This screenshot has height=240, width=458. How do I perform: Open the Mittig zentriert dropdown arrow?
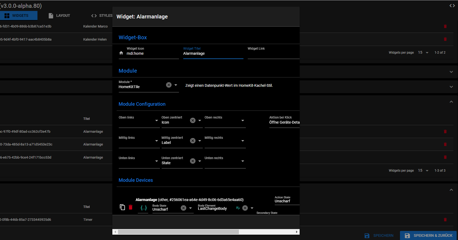[200, 141]
